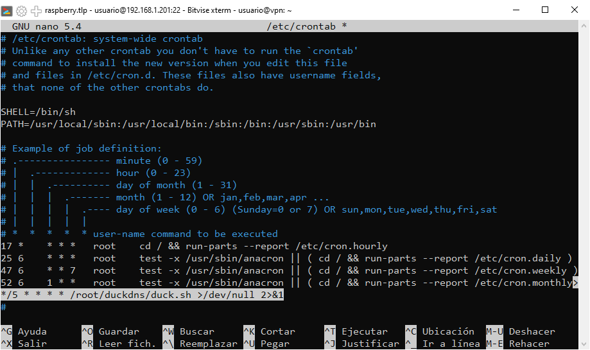590x350 pixels.
Task: Click the Bitvise xterm application icon
Action: [7, 10]
